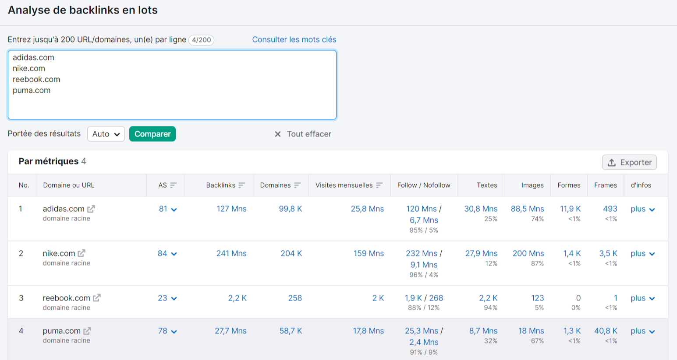This screenshot has height=360, width=677.
Task: Open the Portée des résultats Auto dropdown
Action: click(106, 134)
